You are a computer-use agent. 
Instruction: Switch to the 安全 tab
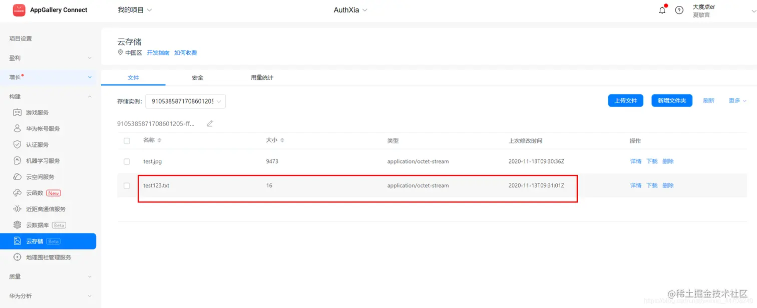click(x=198, y=77)
